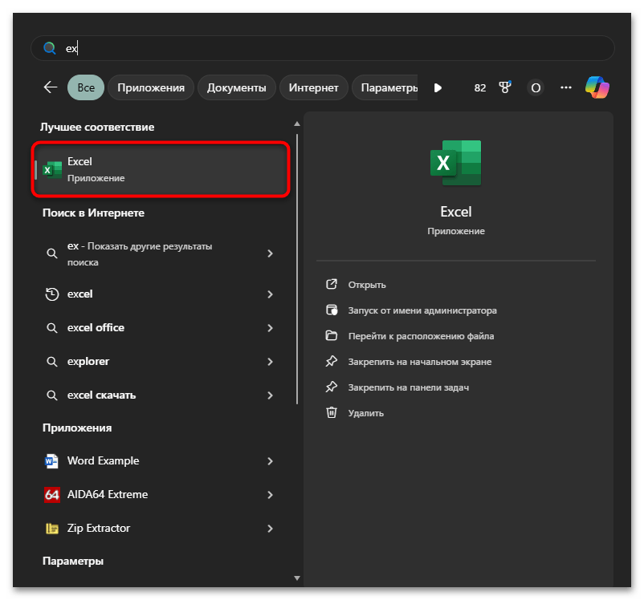Screen dimensions: 644x600
Task: Choose "Закрепить на панели задач"
Action: (x=409, y=387)
